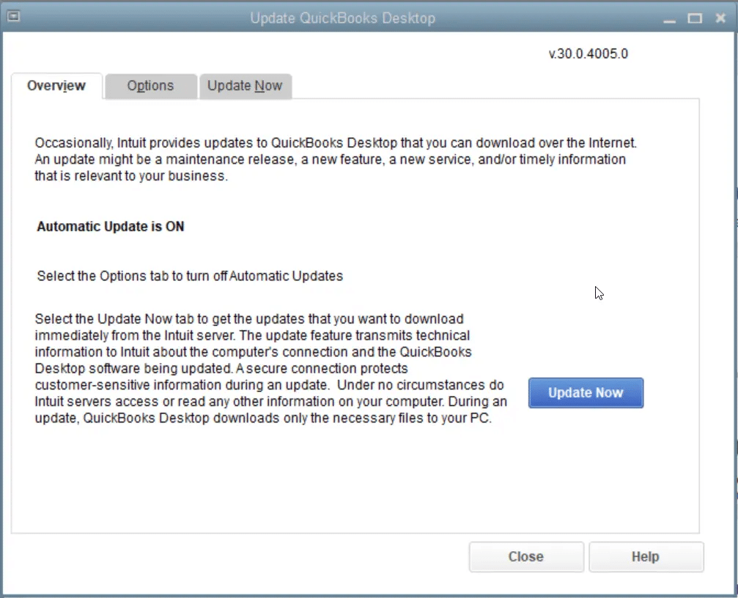738x598 pixels.
Task: Open the window system menu icon
Action: pyautogui.click(x=14, y=16)
